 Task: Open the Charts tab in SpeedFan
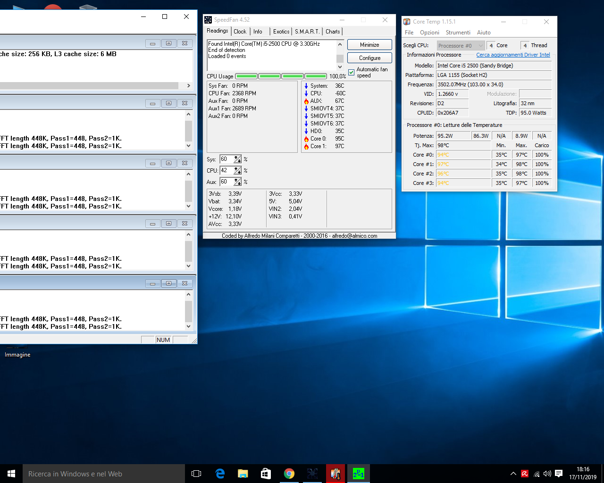click(333, 32)
